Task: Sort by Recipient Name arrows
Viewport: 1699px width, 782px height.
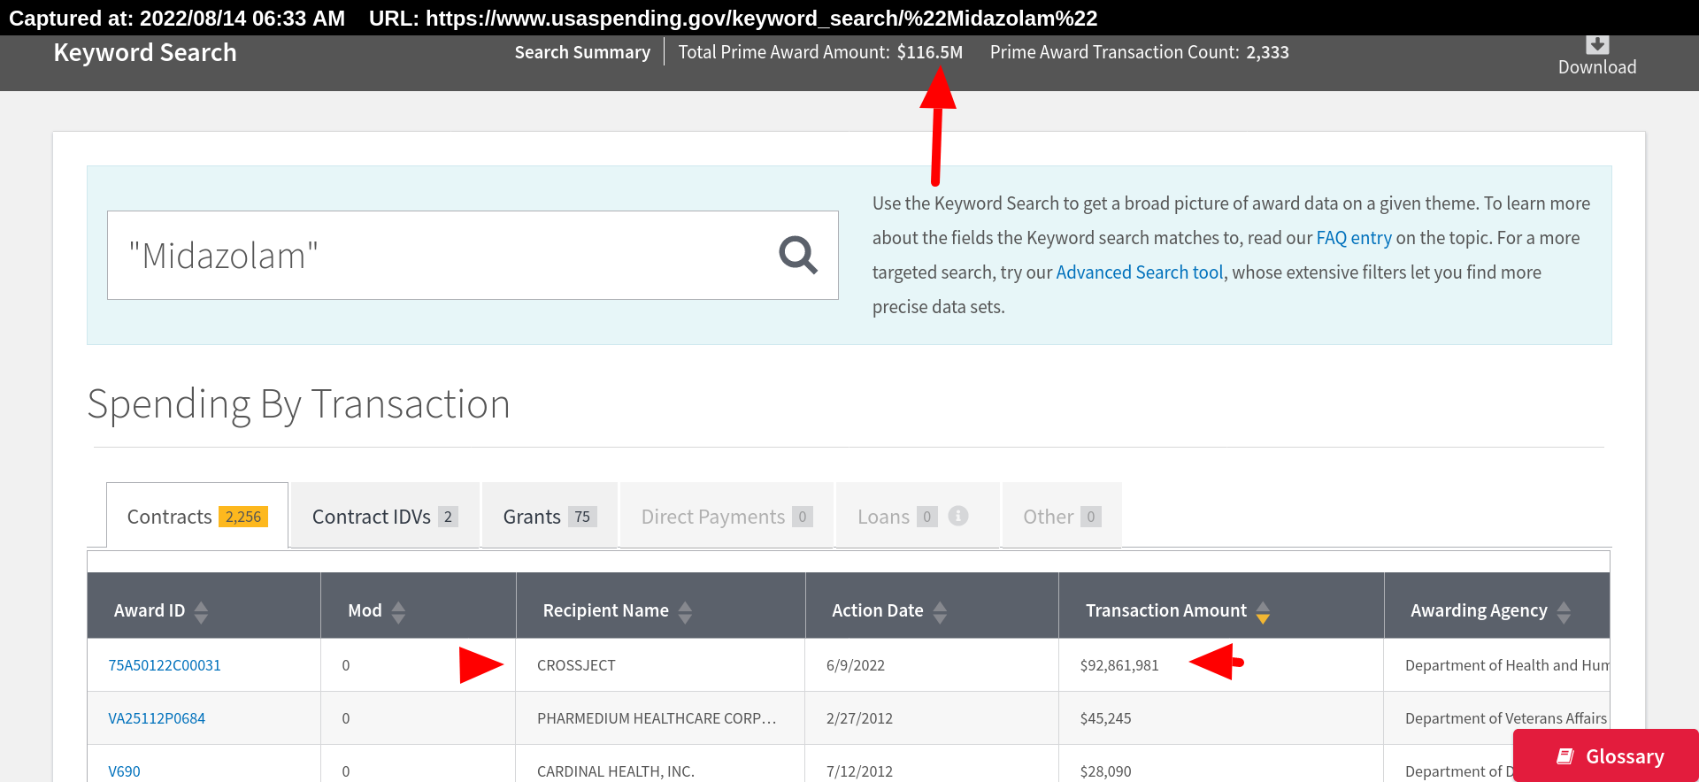Action: (685, 612)
